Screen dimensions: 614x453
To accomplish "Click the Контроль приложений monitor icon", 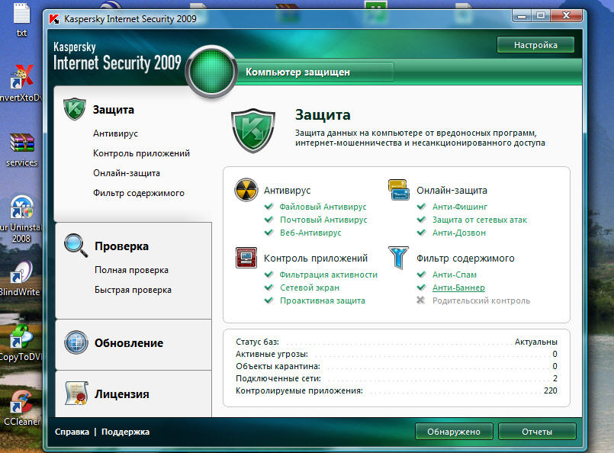I will (x=246, y=257).
